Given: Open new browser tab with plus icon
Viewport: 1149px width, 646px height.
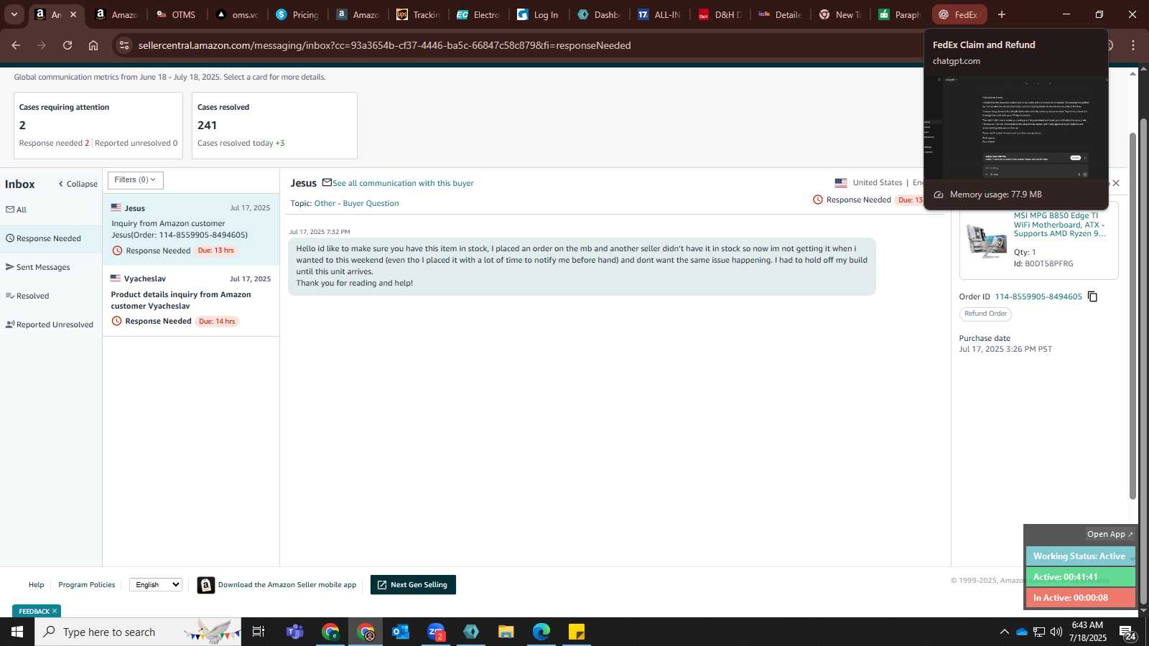Looking at the screenshot, I should point(1002,14).
